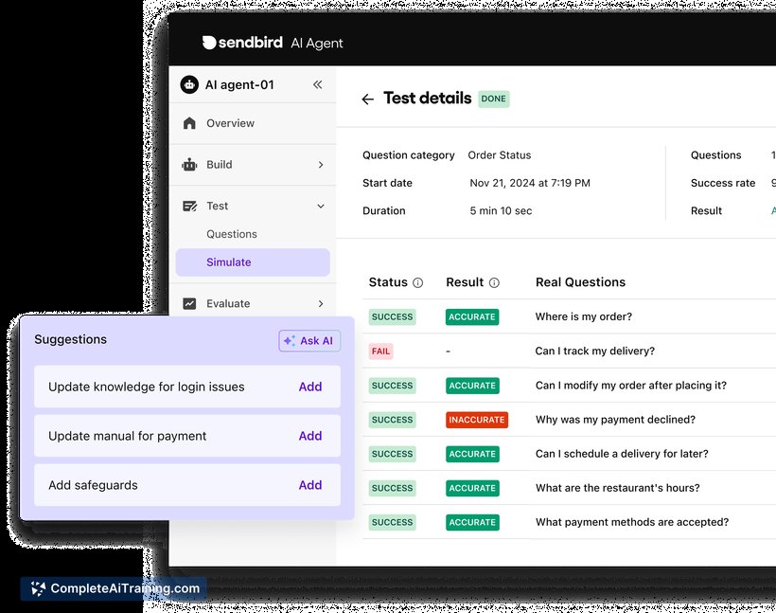Screen dimensions: 776x613
Task: Click the Sendbird logo in header
Action: click(242, 43)
